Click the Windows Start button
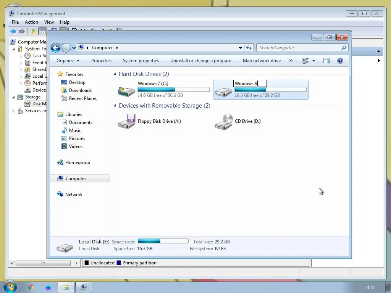Viewport: 391px width, 293px height. coord(10,287)
